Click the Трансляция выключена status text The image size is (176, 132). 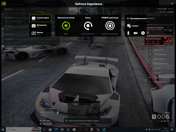coord(110,34)
